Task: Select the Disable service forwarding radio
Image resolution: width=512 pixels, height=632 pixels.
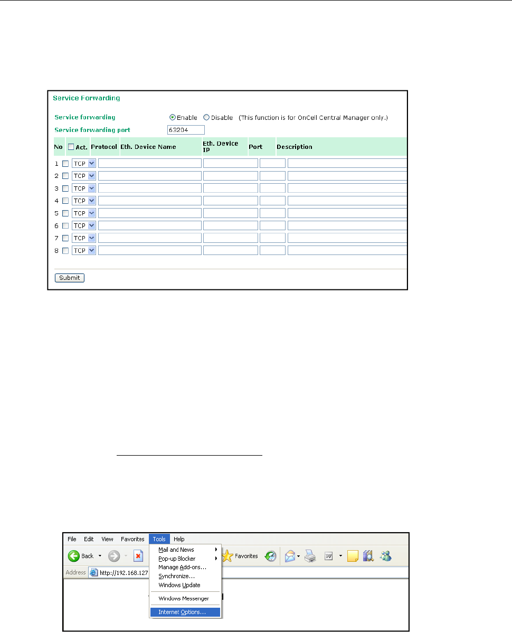Action: click(x=206, y=117)
